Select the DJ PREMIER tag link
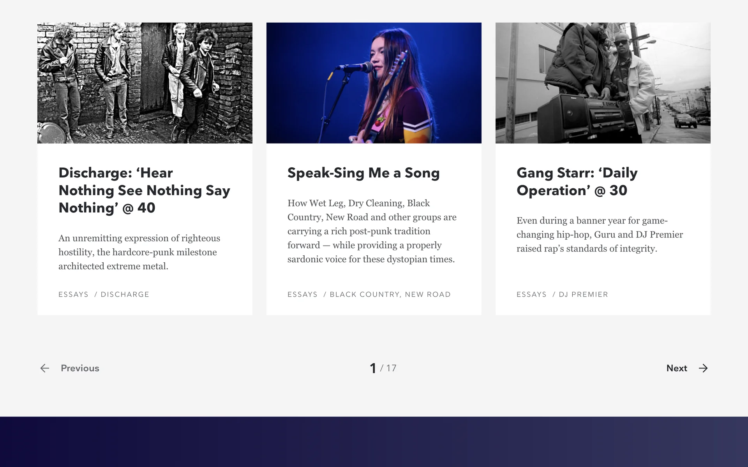This screenshot has width=748, height=467. coord(583,295)
